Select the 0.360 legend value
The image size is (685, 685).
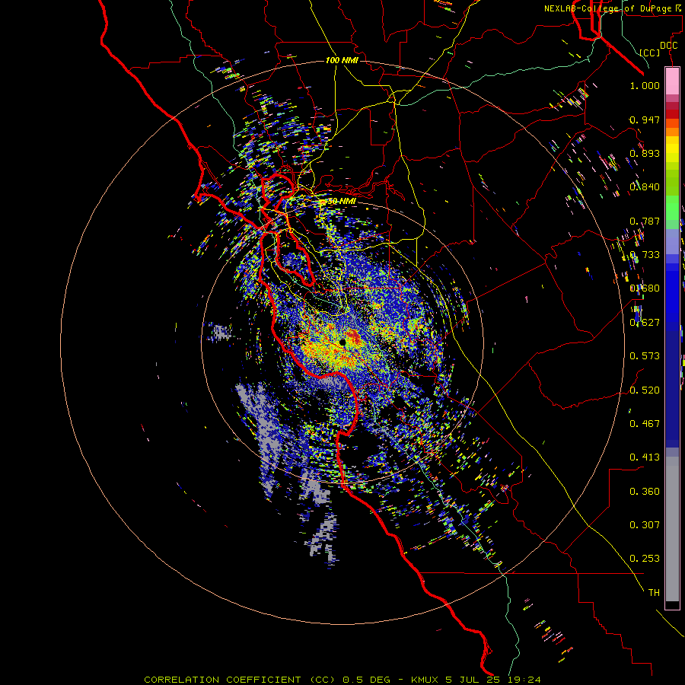645,492
